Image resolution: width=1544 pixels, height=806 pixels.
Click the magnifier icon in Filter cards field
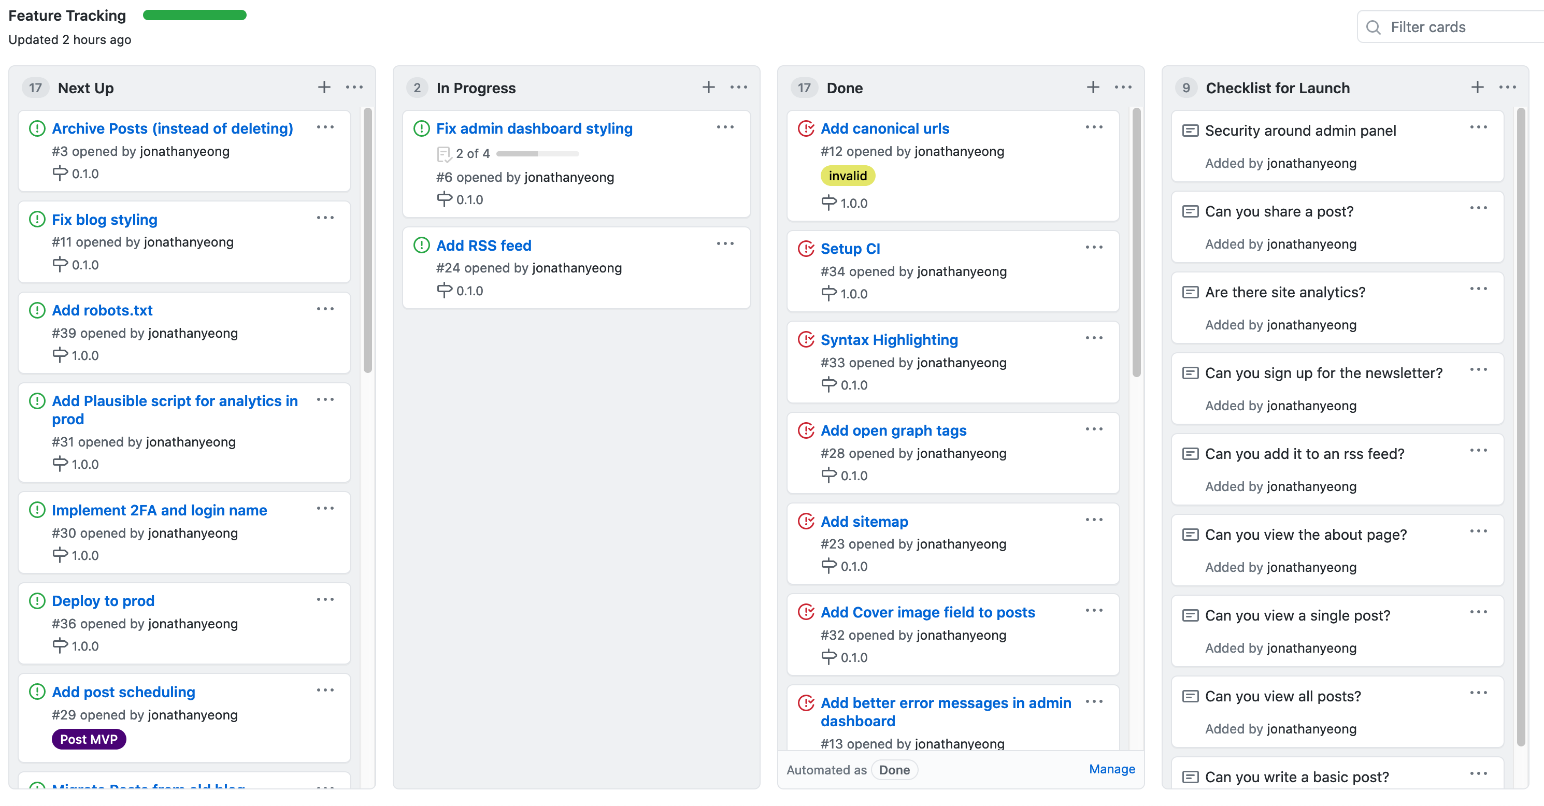pyautogui.click(x=1374, y=26)
